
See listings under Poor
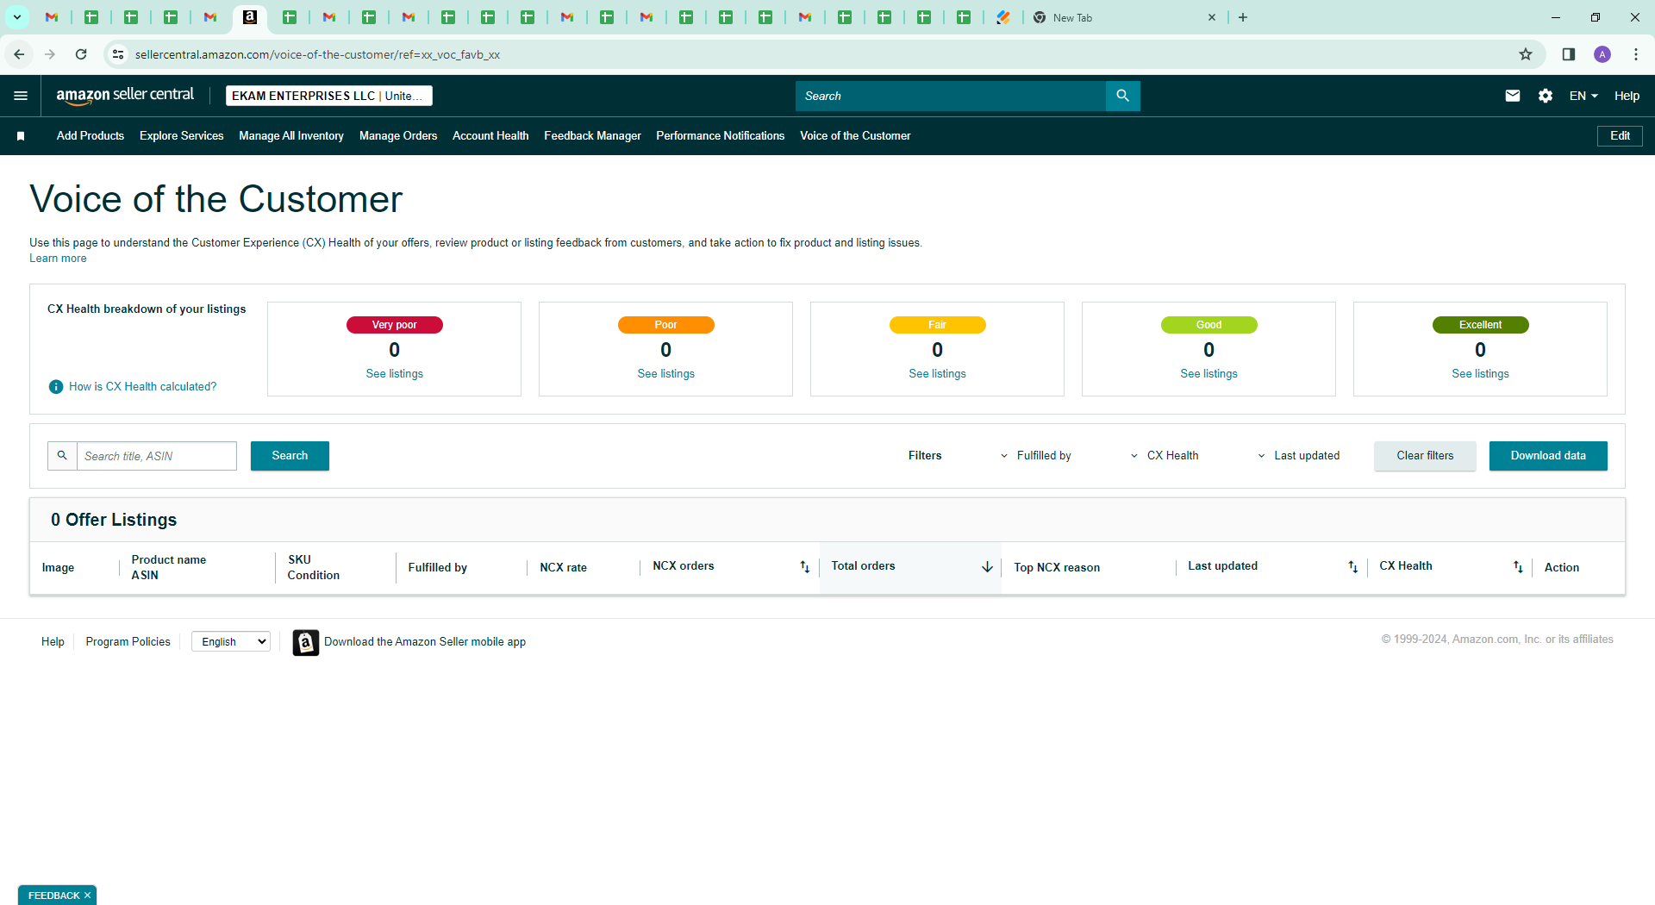(666, 374)
